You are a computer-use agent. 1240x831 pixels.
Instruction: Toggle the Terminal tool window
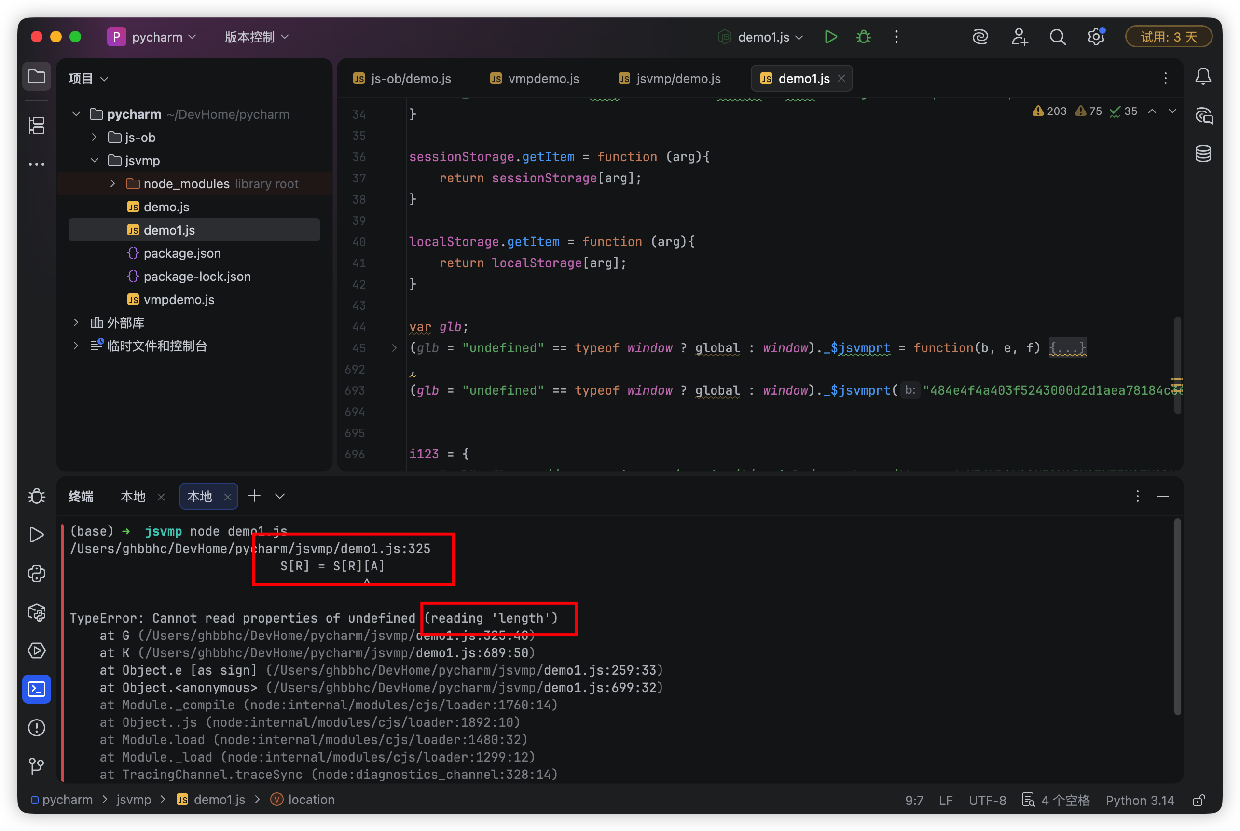(37, 689)
